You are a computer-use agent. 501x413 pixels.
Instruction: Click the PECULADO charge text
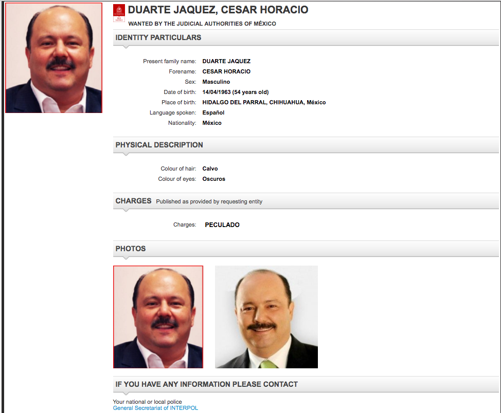pos(222,224)
